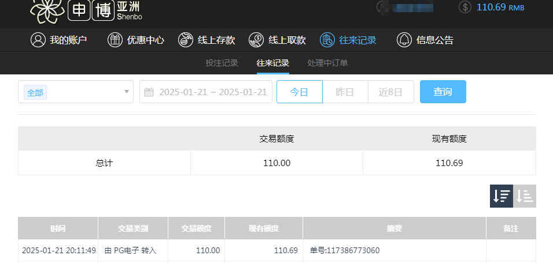Screen dimensions: 553x263
Task: Switch to the 处理中订单 tab
Action: coord(327,63)
